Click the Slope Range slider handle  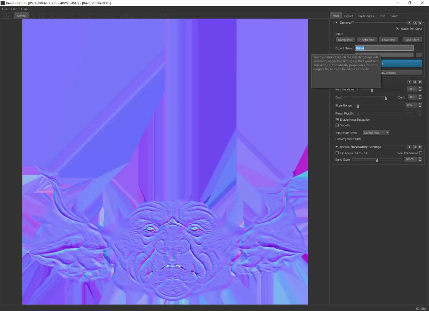pyautogui.click(x=358, y=106)
